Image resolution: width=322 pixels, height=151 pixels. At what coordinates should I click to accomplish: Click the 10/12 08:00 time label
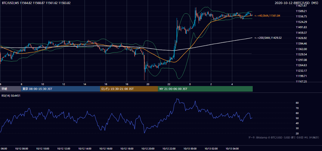pyautogui.click(x=21, y=149)
